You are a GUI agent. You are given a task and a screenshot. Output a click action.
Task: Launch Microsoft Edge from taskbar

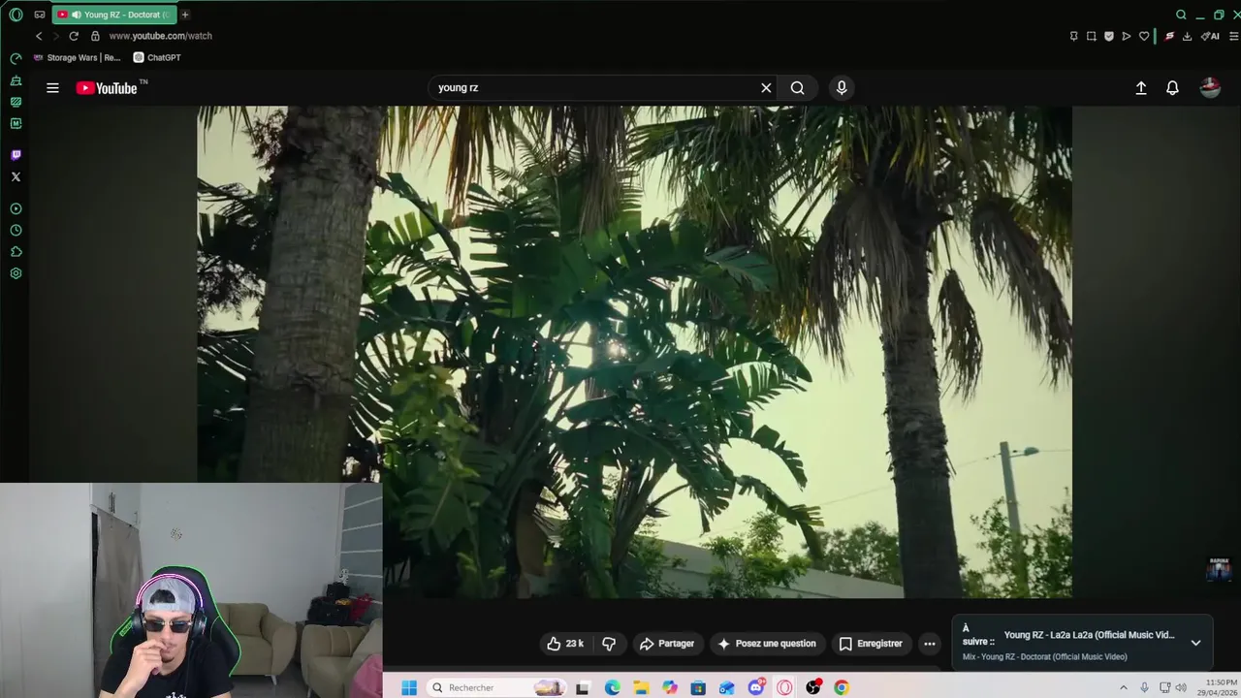pos(613,687)
